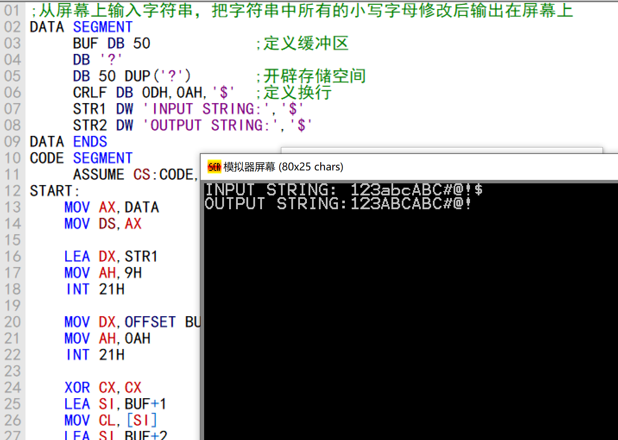Click the ';定义缓冲区' comment
The height and width of the screenshot is (440, 618).
[303, 44]
